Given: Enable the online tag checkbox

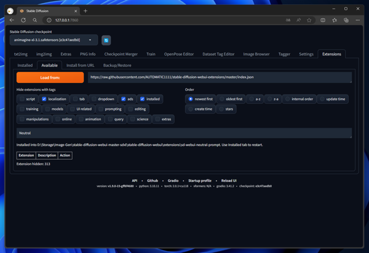Looking at the screenshot, I should [x=58, y=119].
